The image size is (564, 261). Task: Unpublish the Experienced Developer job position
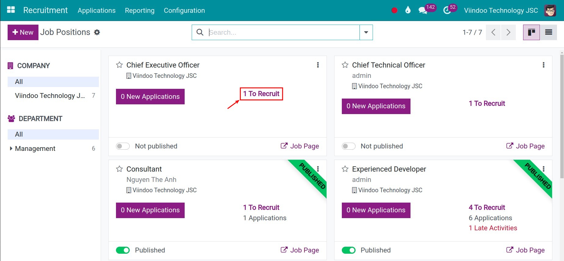pyautogui.click(x=349, y=250)
